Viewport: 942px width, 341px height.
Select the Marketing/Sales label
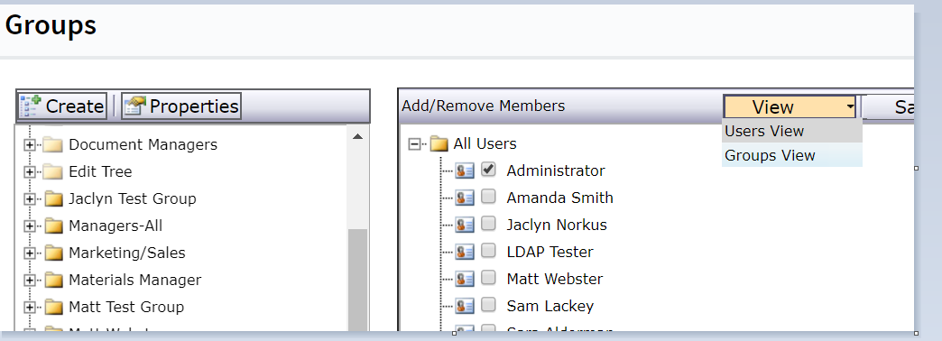126,253
